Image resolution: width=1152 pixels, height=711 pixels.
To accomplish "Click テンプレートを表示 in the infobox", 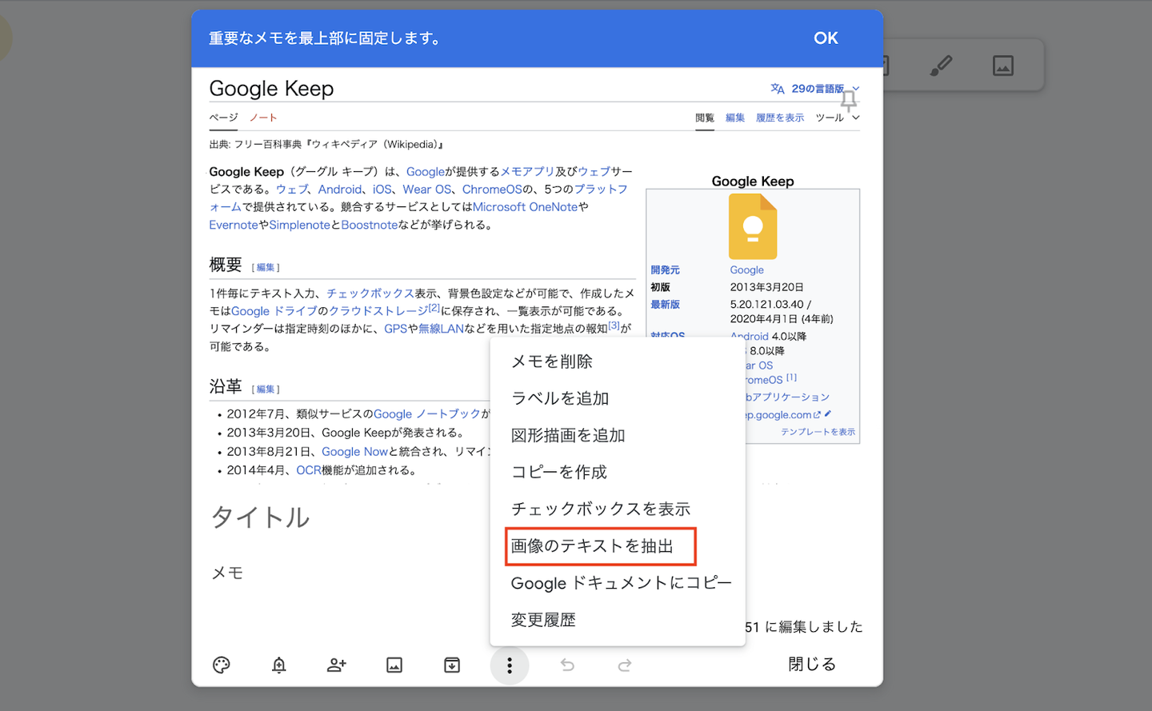I will click(x=818, y=432).
